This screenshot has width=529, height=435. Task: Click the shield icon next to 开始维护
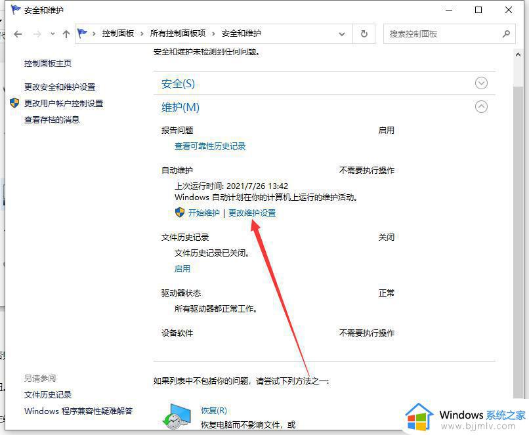(180, 213)
